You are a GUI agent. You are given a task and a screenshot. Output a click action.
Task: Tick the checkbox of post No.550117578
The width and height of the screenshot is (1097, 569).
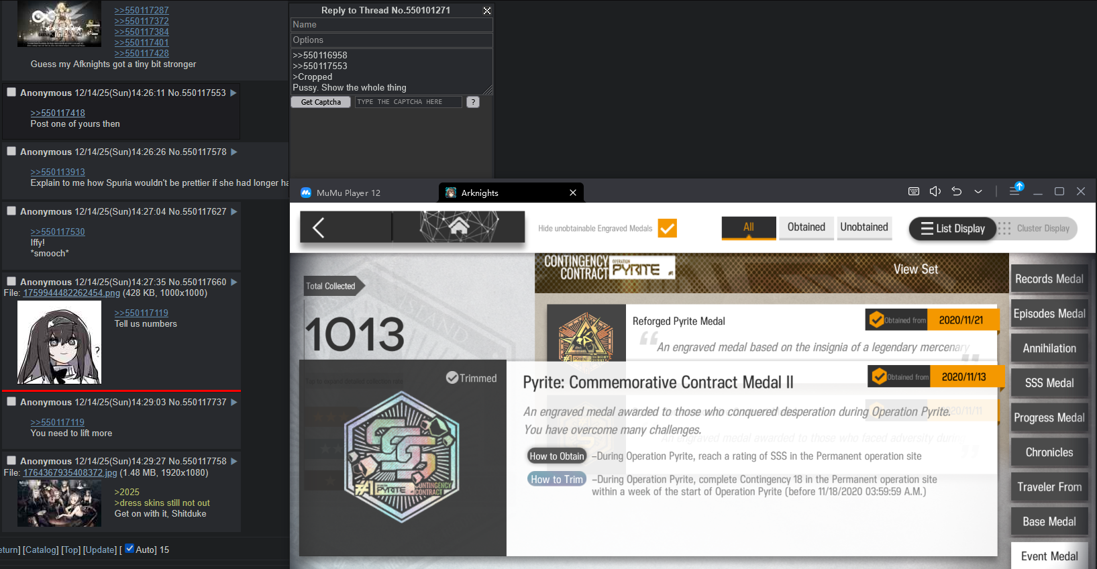click(x=11, y=151)
